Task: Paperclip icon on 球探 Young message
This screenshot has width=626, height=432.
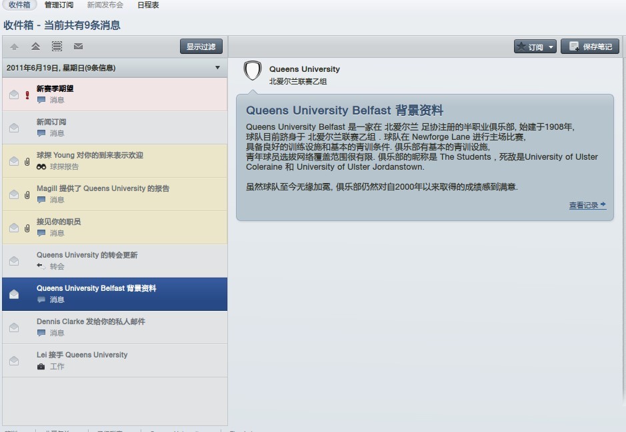Action: click(x=27, y=161)
